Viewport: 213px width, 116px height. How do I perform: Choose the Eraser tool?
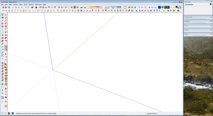tap(6, 18)
